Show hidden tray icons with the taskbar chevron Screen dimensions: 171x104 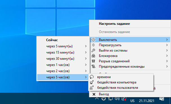coord(97,99)
